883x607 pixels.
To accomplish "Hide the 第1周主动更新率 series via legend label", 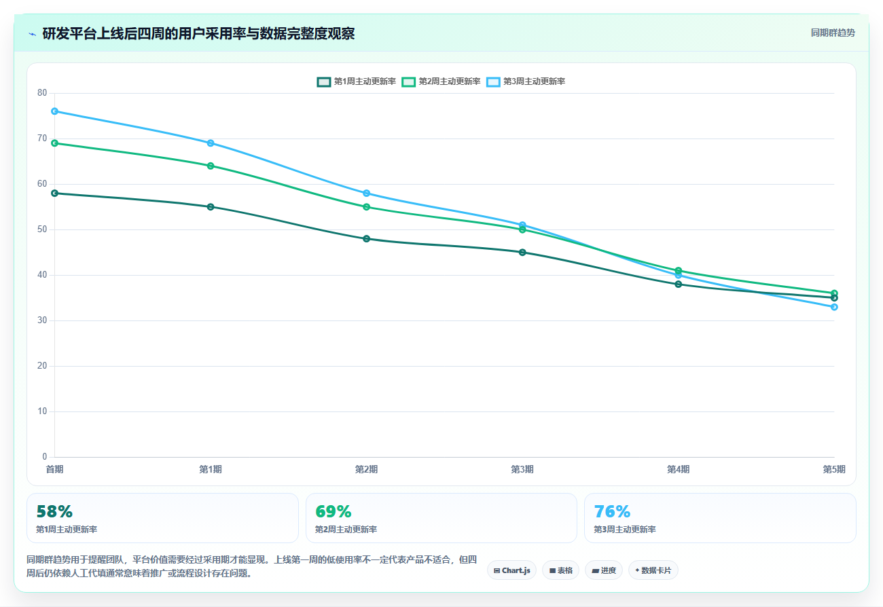I will pos(365,81).
